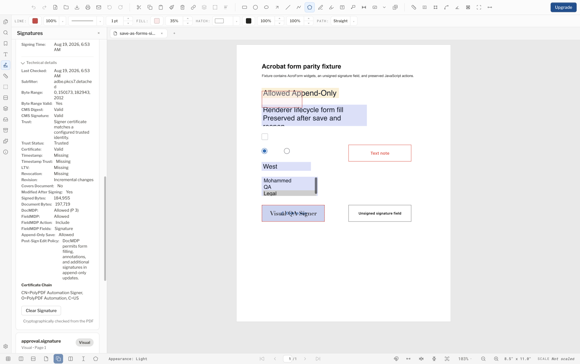Click the Unsigned signature field

[380, 213]
